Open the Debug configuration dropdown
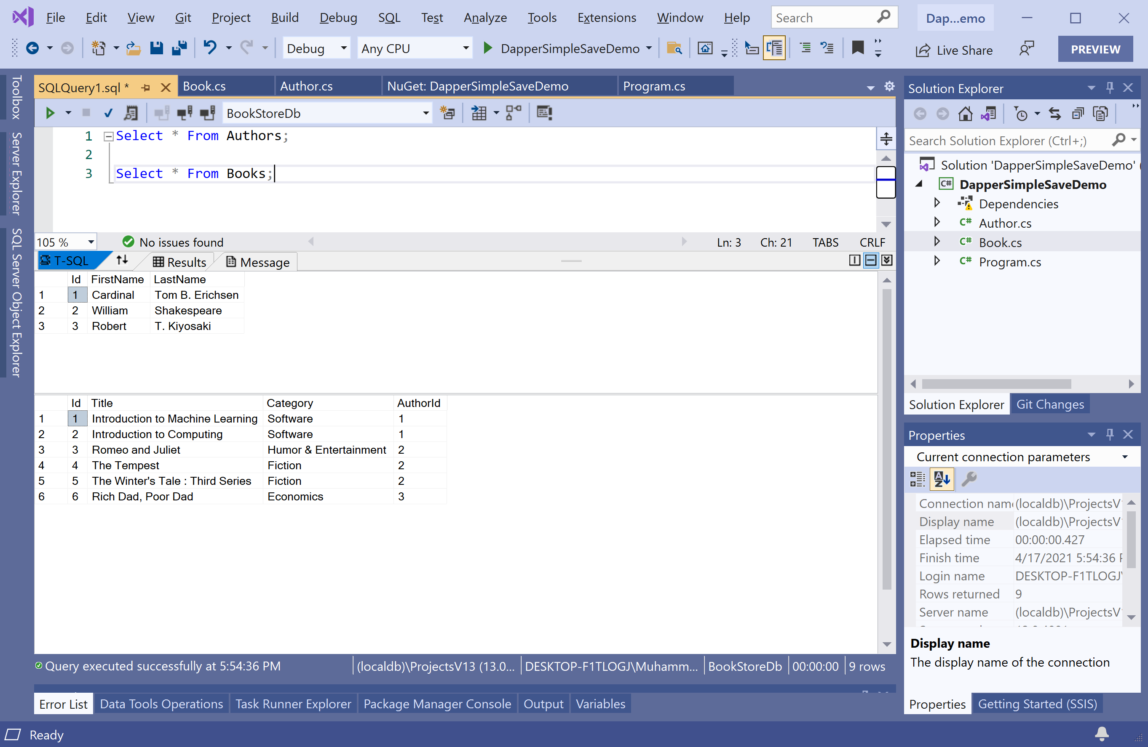 pyautogui.click(x=343, y=48)
